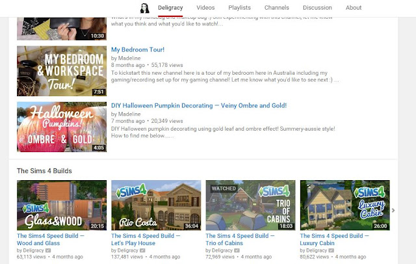Click Madeline under Halloween Pumpkin video
Viewport: 416px width, 264px height.
[x=129, y=114]
